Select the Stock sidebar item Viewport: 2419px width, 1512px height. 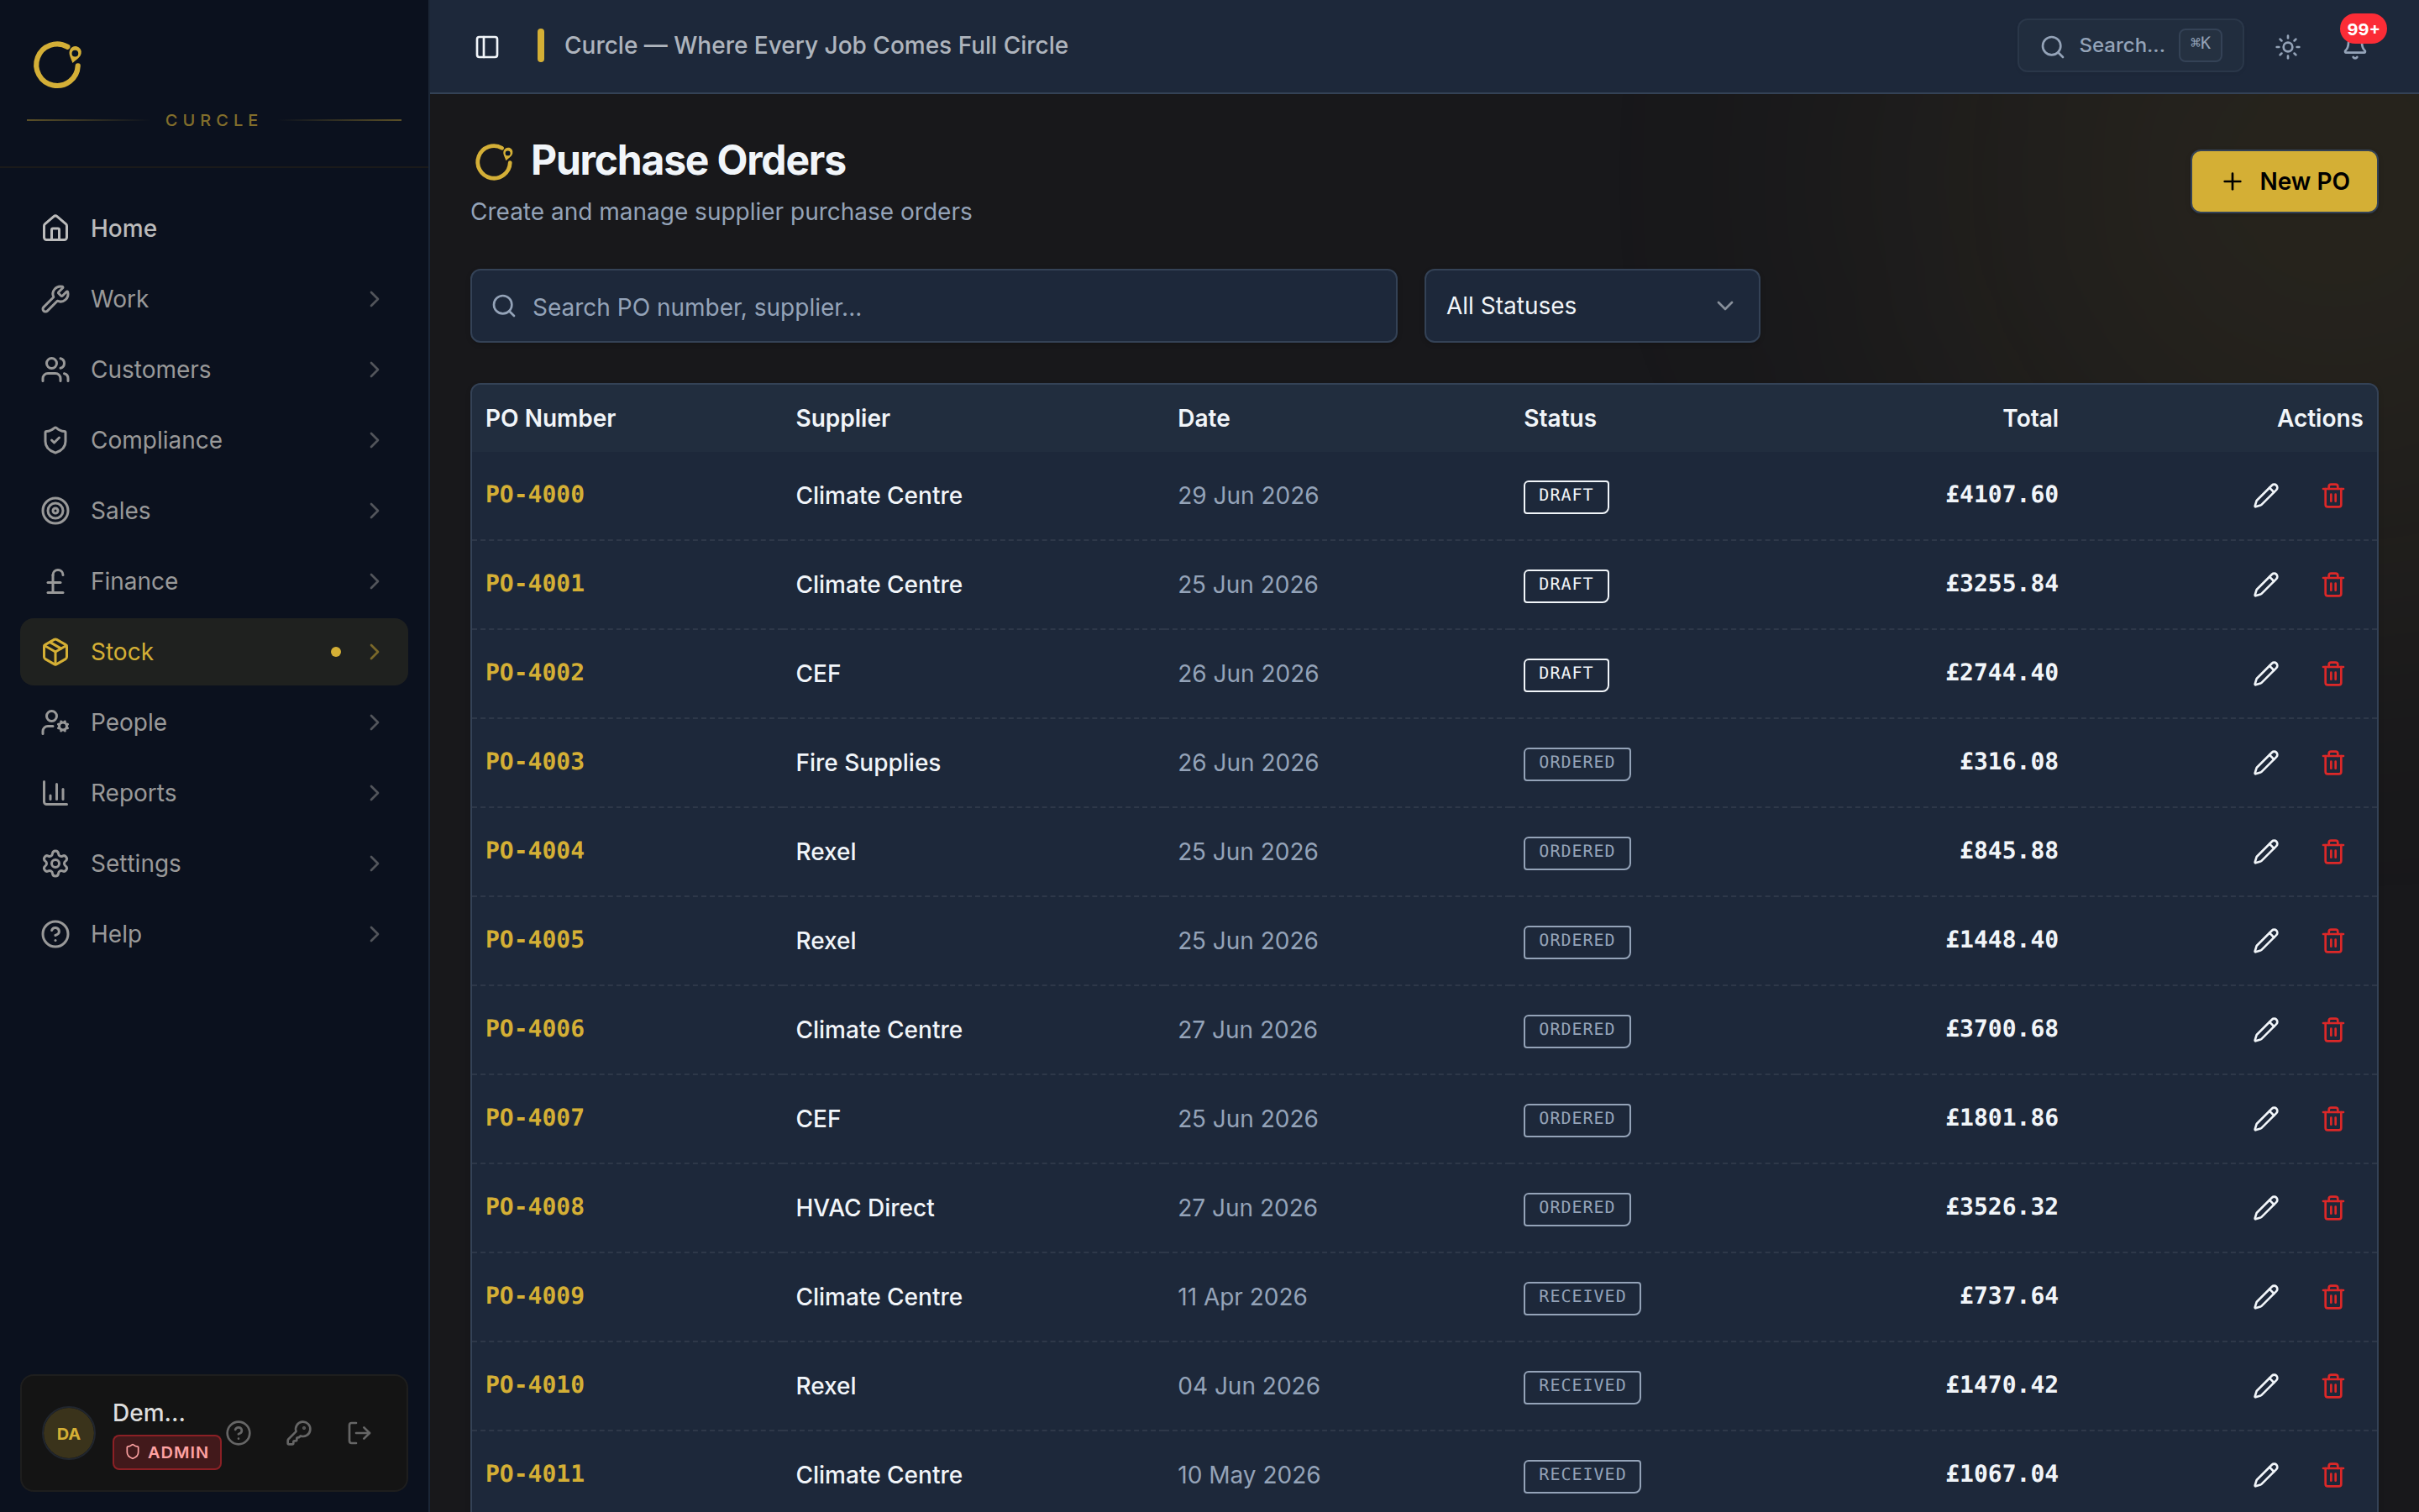(x=214, y=652)
